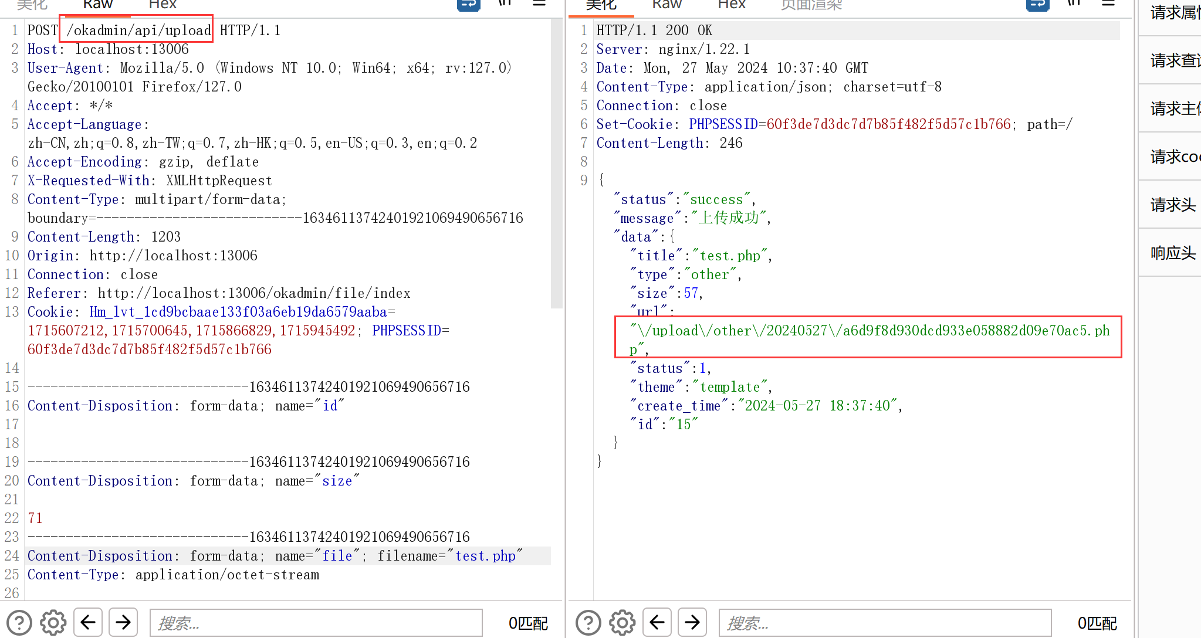This screenshot has width=1201, height=638.
Task: Go to previous match in request pane
Action: pyautogui.click(x=88, y=622)
